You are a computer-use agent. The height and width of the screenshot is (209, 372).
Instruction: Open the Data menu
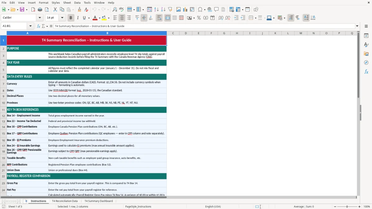(x=77, y=2)
